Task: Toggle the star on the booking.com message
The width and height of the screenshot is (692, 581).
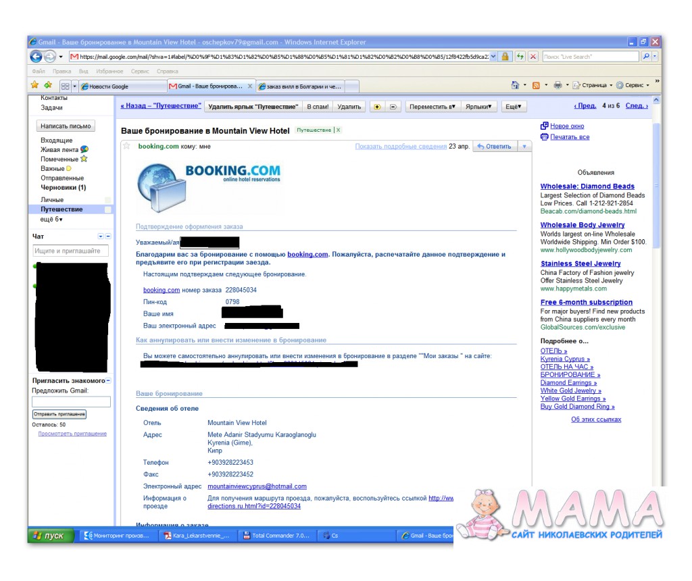Action: pyautogui.click(x=126, y=146)
